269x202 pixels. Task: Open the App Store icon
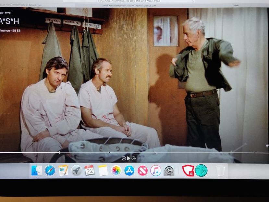coord(129,170)
